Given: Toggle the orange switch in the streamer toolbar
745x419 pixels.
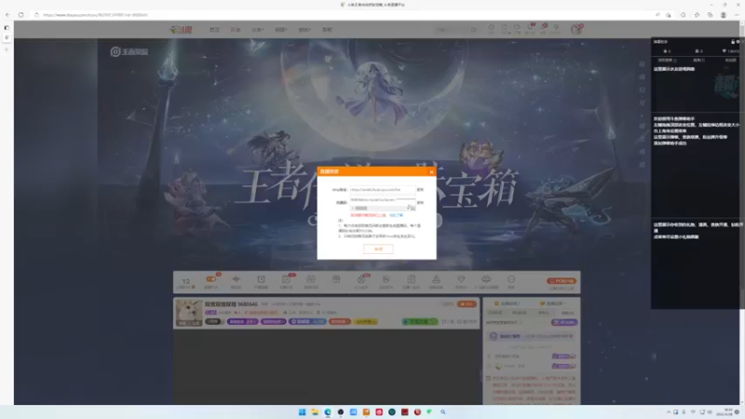Looking at the screenshot, I should coord(210,281).
